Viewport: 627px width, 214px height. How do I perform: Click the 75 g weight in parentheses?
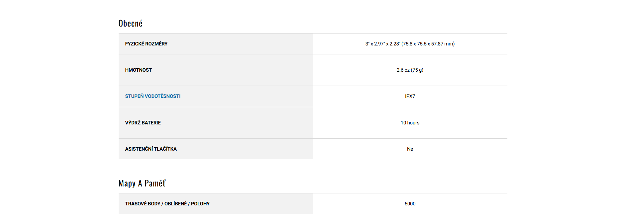point(417,70)
